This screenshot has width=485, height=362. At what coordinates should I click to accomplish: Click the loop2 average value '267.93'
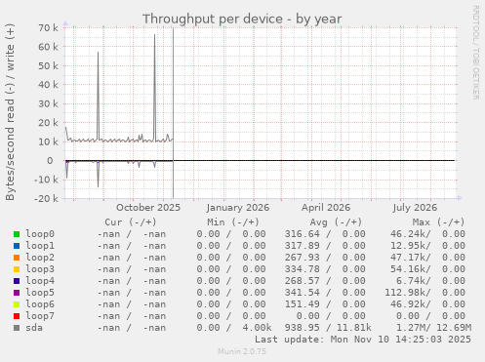pyautogui.click(x=303, y=258)
